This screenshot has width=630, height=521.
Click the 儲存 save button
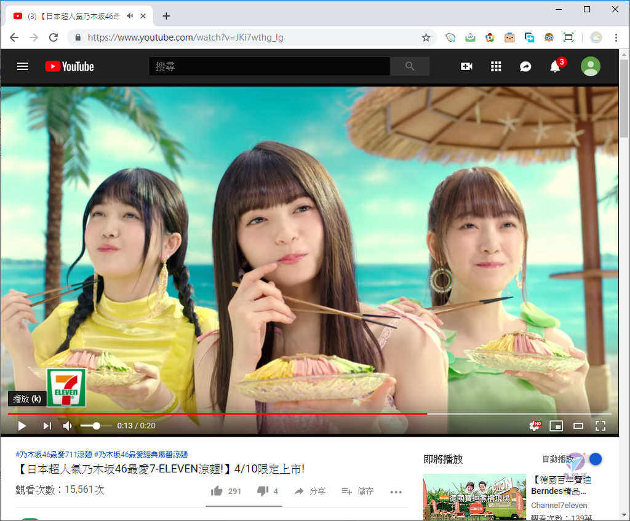point(357,491)
